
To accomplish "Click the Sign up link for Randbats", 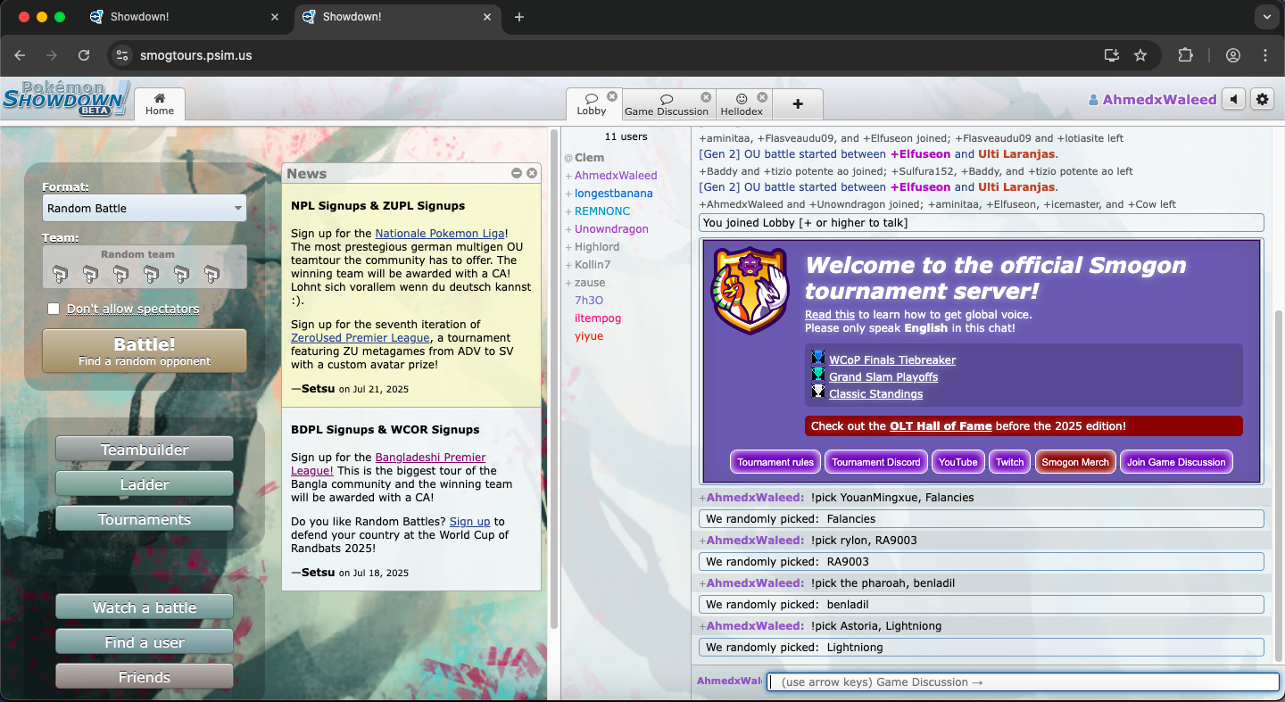I will [x=469, y=522].
